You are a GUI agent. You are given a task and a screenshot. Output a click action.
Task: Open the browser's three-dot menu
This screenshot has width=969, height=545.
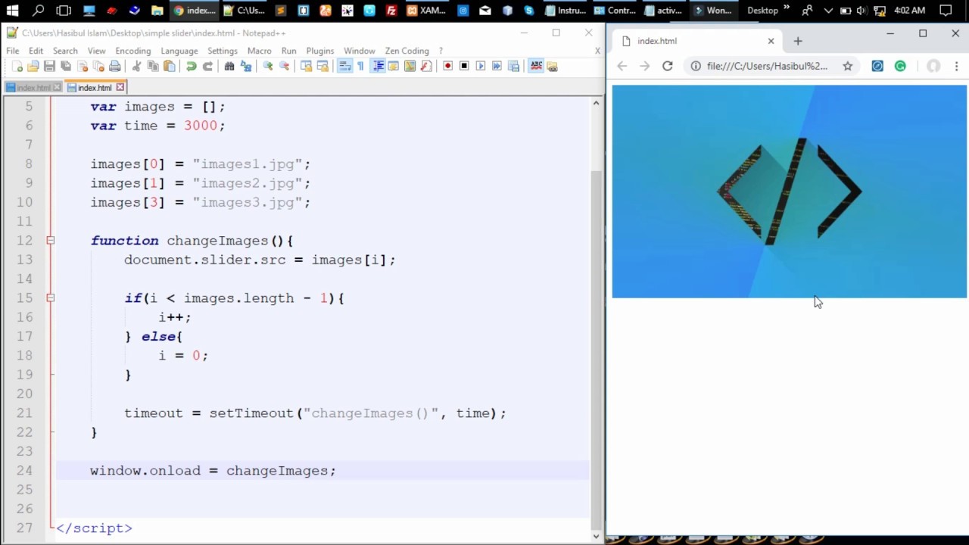pyautogui.click(x=956, y=66)
